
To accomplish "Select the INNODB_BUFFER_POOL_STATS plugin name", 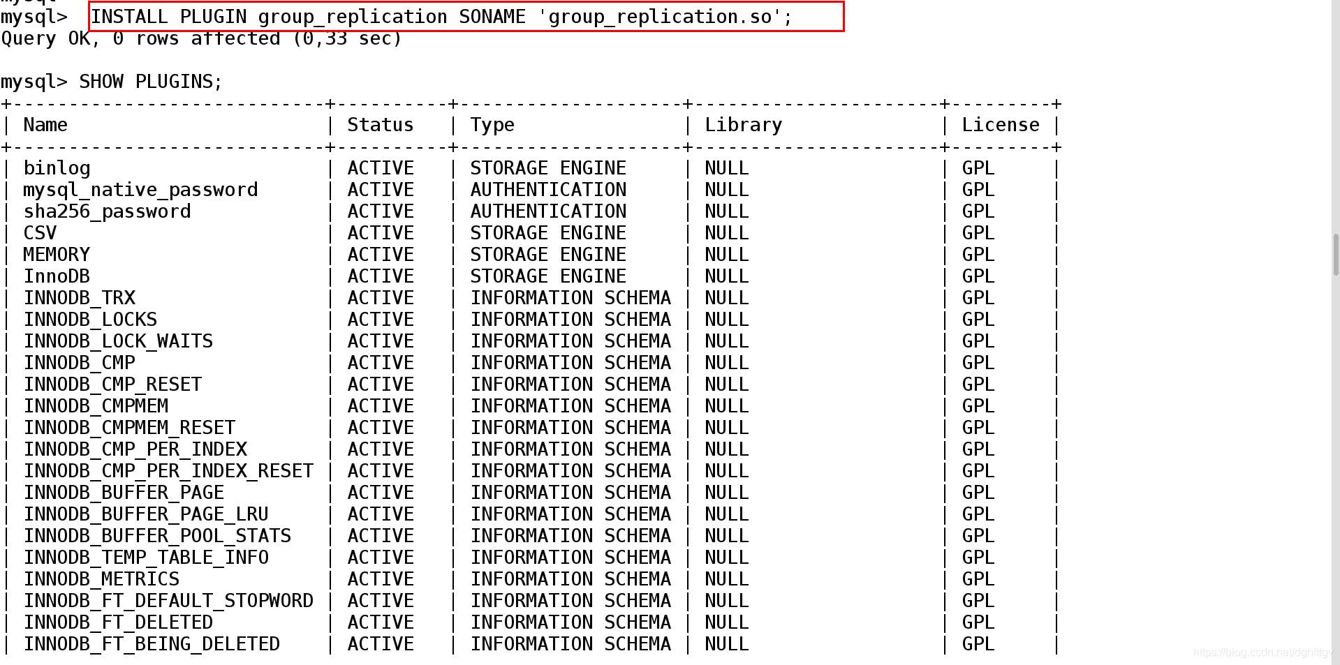I will coord(157,536).
